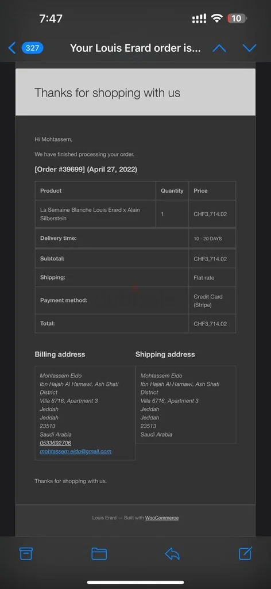Tap the cellular signal bars icon
271x589 pixels.
[199, 18]
